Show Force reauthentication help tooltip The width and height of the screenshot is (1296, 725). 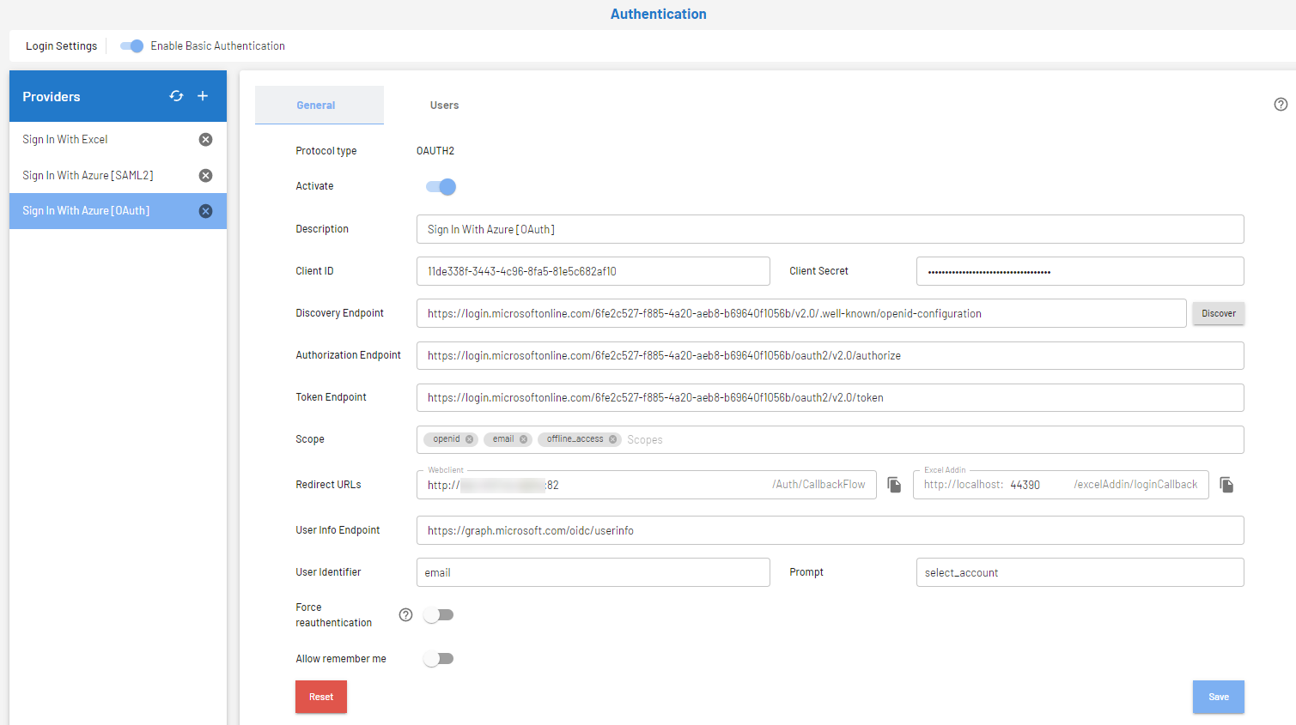tap(405, 614)
